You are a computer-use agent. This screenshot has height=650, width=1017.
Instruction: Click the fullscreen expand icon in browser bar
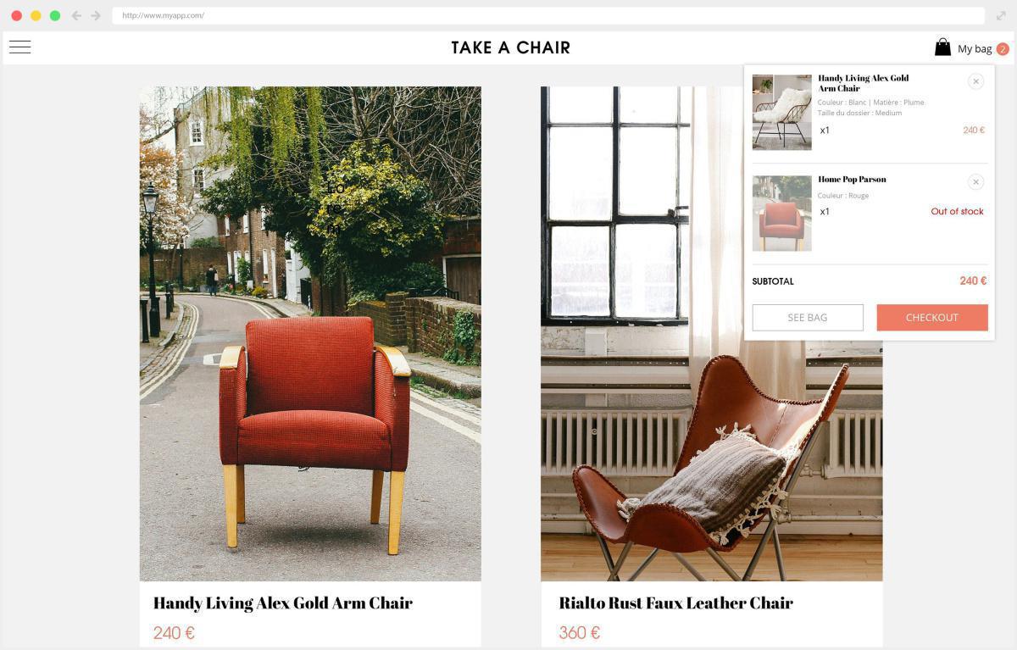[1001, 15]
